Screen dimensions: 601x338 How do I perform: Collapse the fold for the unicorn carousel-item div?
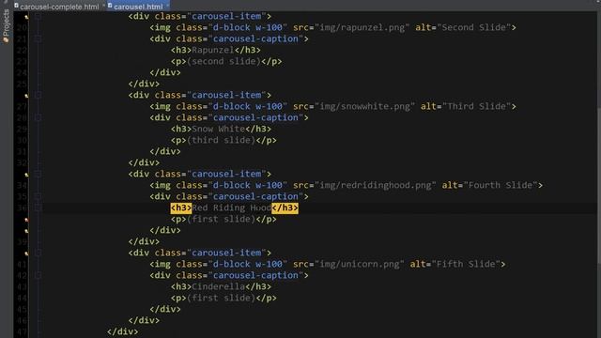point(38,253)
